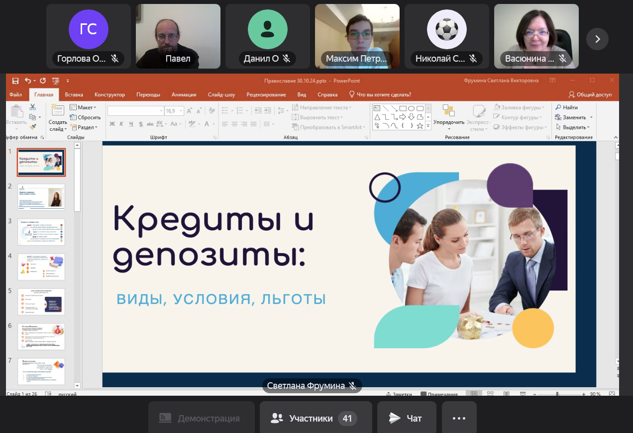Open the Чат button
The height and width of the screenshot is (433, 633).
point(406,419)
